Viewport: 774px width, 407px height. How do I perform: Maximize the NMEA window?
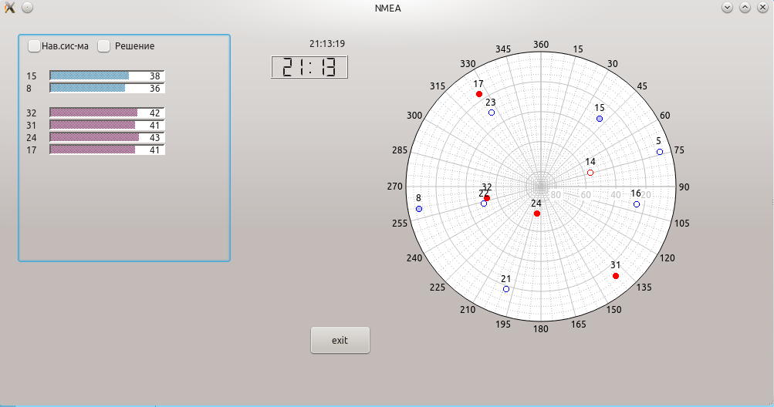pyautogui.click(x=745, y=8)
